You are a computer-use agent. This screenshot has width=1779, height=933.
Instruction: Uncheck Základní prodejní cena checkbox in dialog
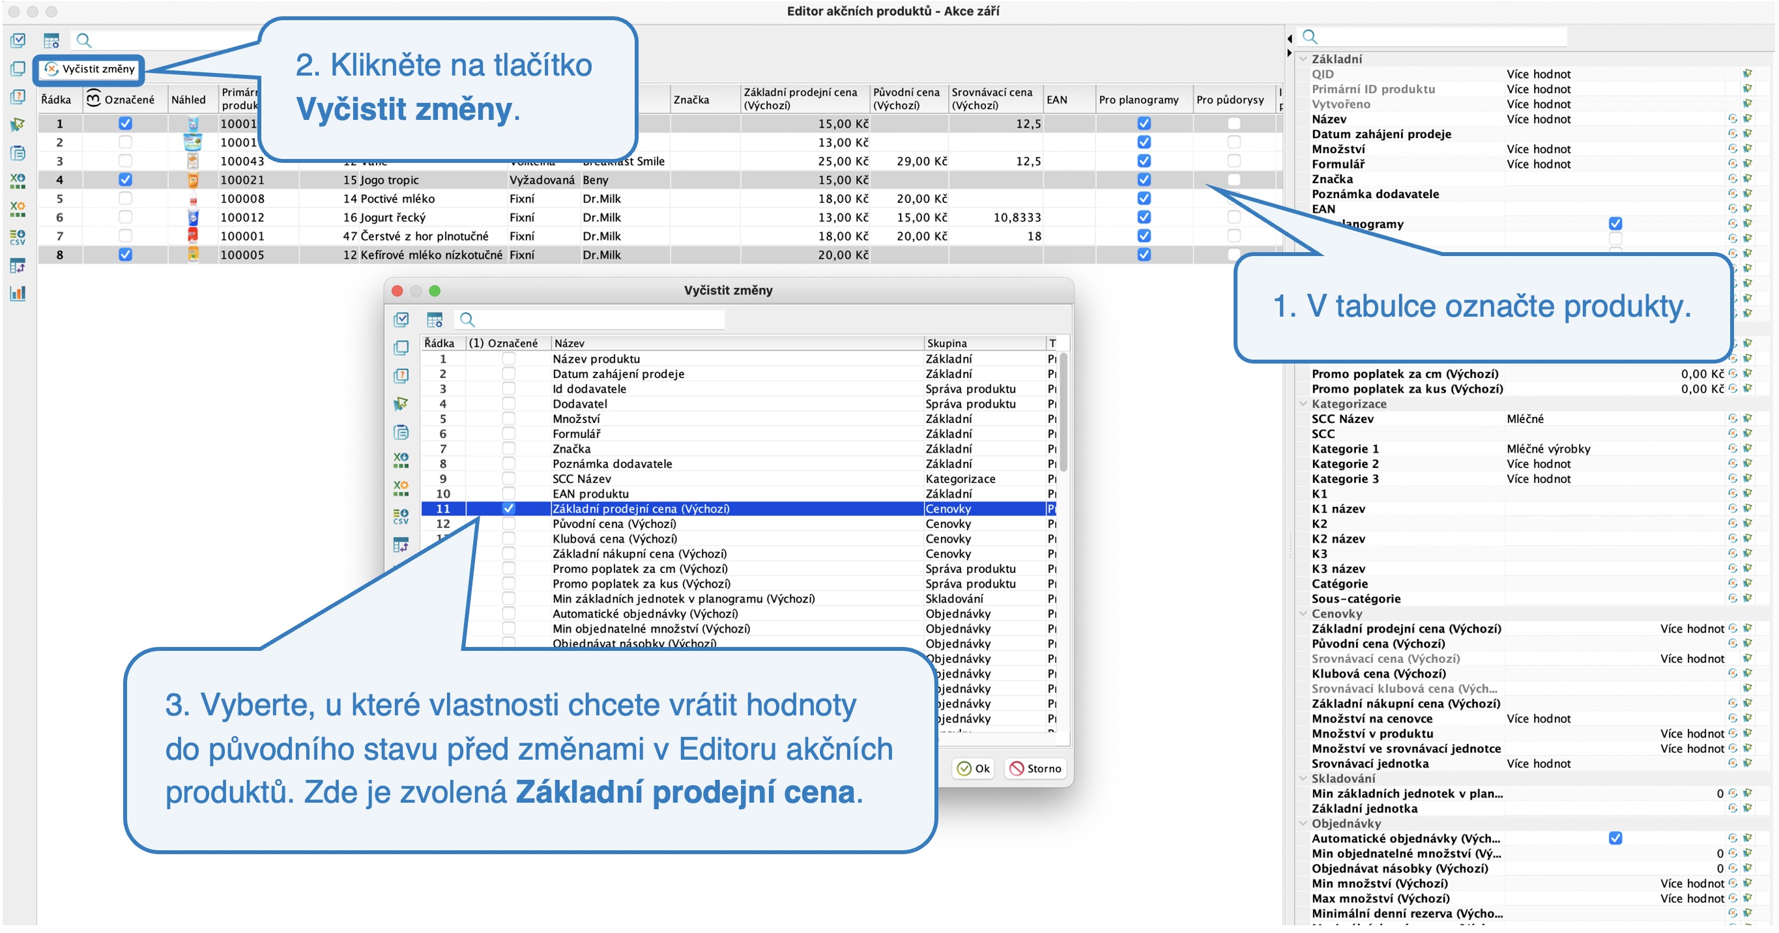(x=508, y=508)
